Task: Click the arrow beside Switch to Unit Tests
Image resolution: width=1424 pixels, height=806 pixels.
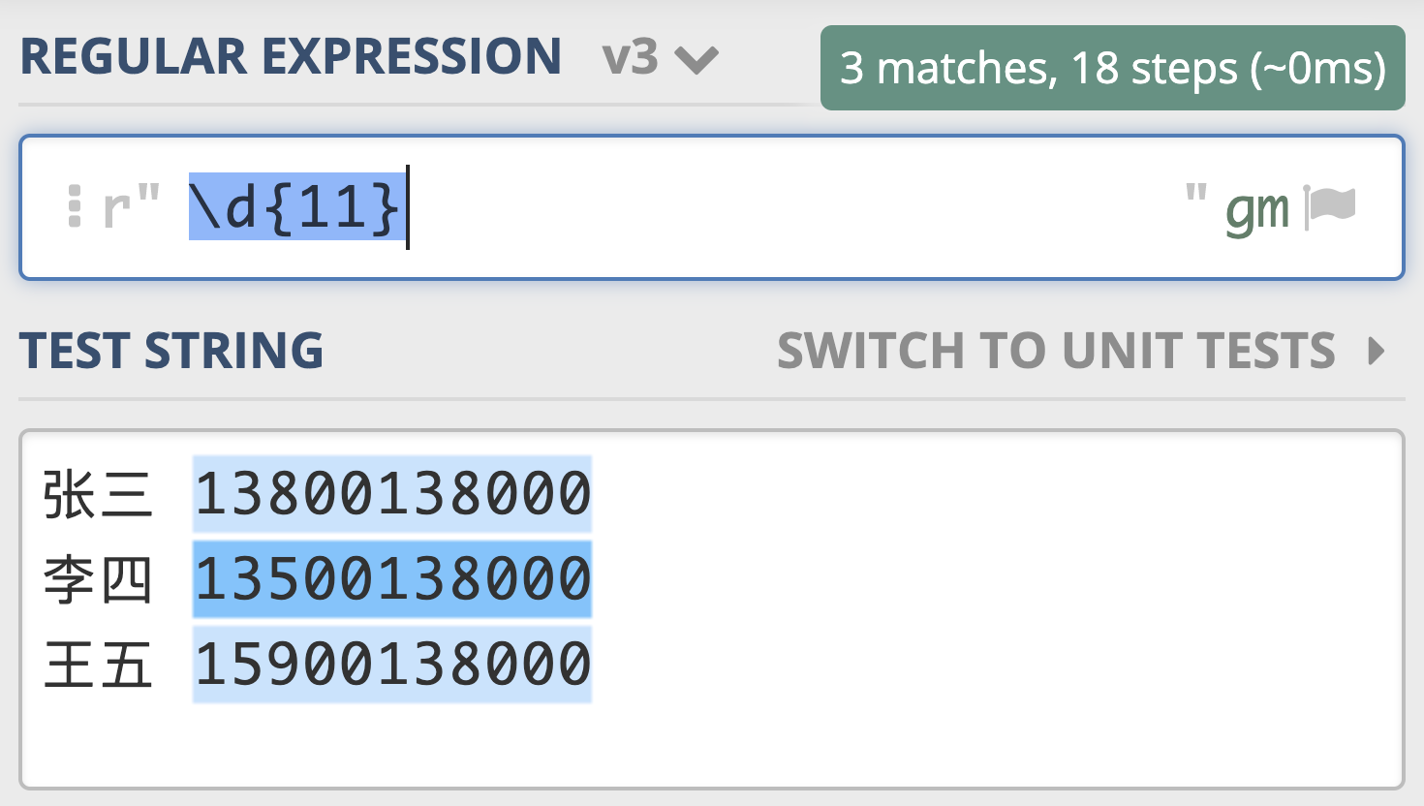Action: click(1376, 351)
